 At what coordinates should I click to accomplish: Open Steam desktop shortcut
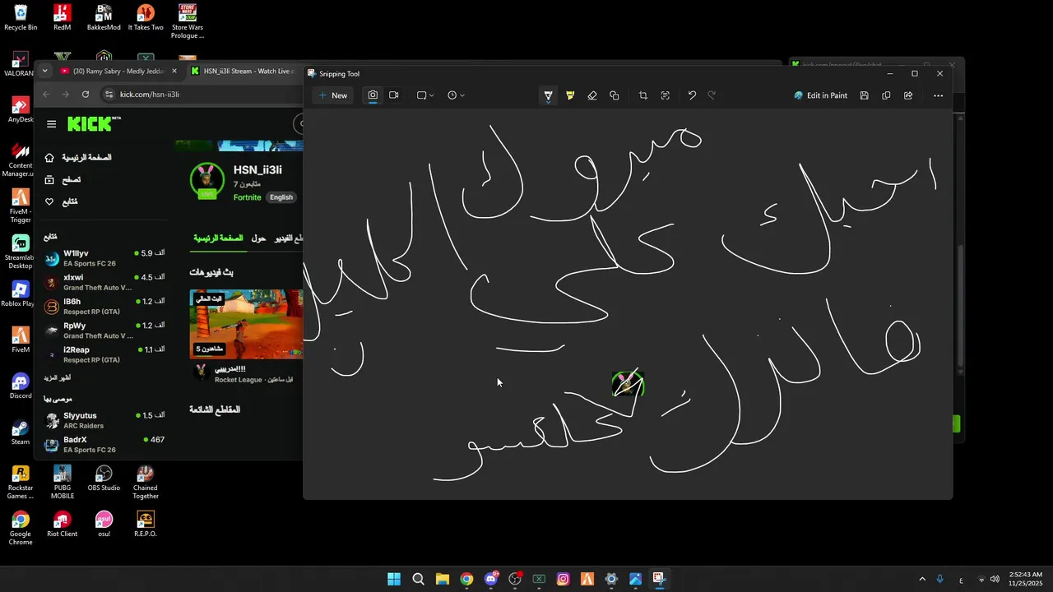[21, 432]
